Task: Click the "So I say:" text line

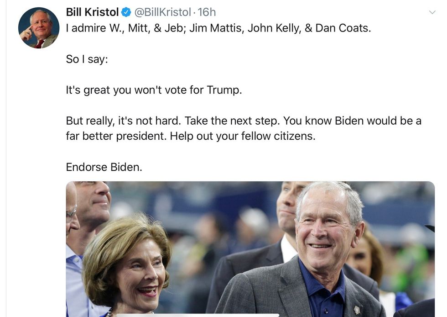Action: click(x=87, y=59)
